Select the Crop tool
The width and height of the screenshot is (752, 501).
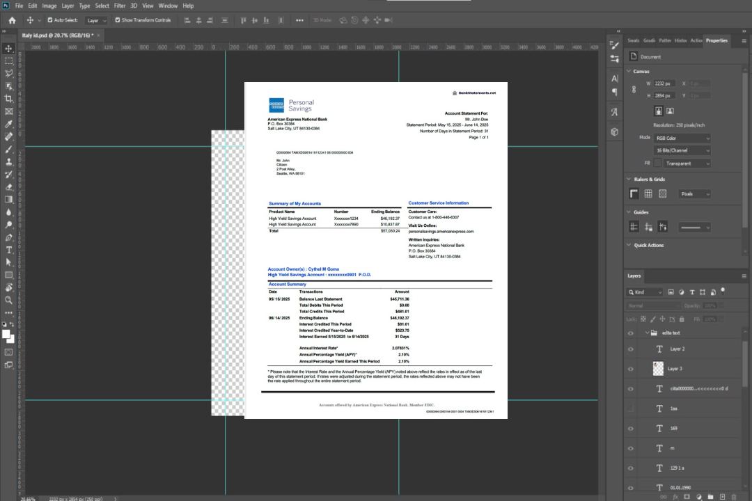pyautogui.click(x=8, y=99)
